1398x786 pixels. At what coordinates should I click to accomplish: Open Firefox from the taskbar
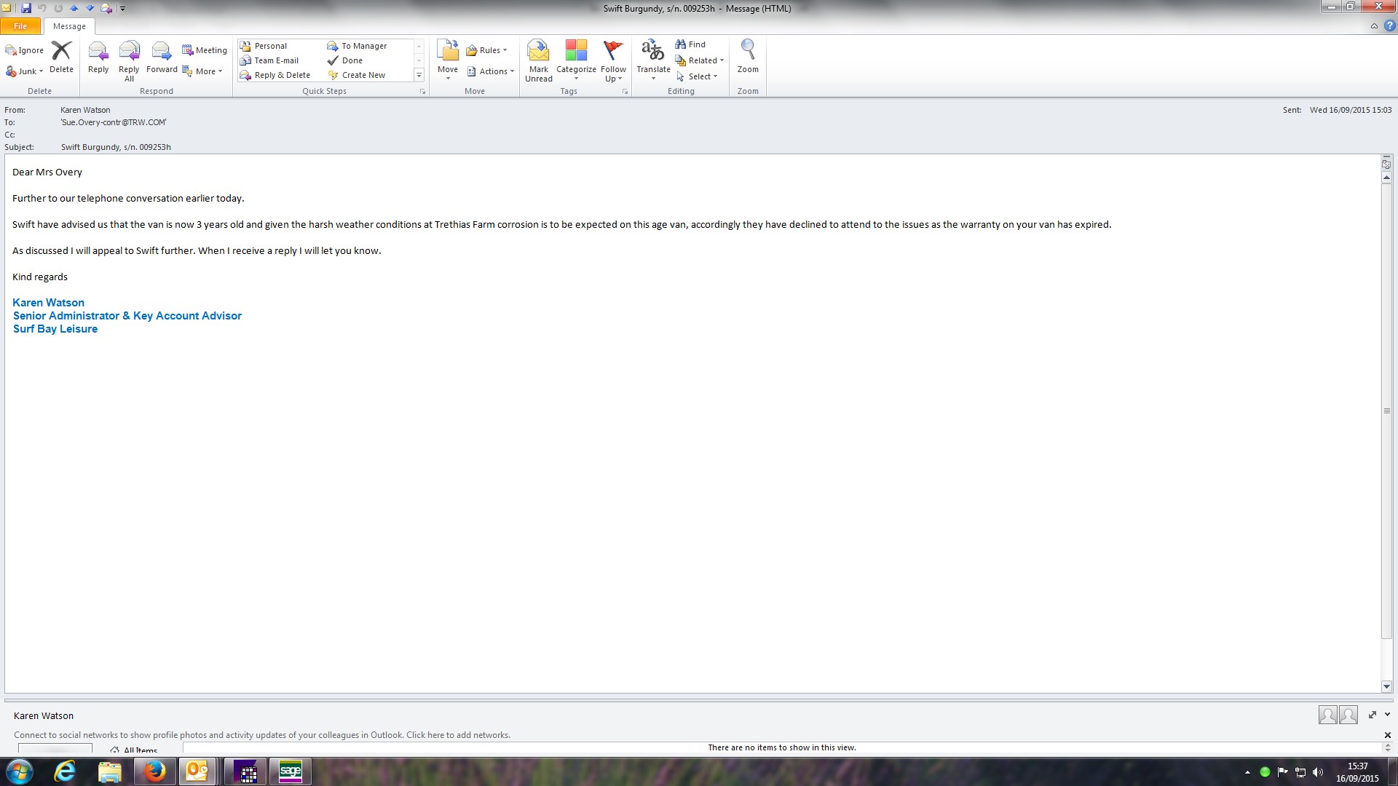click(154, 771)
